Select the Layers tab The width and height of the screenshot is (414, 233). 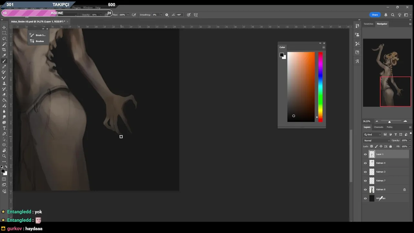tap(367, 127)
